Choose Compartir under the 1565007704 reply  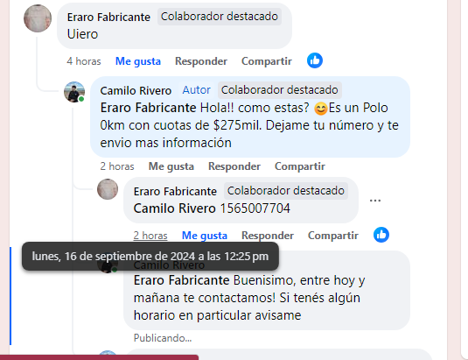(333, 236)
